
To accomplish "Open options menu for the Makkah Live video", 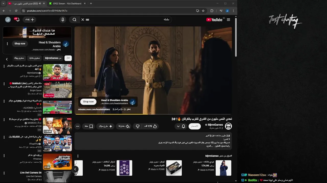I will pyautogui.click(x=4, y=84).
